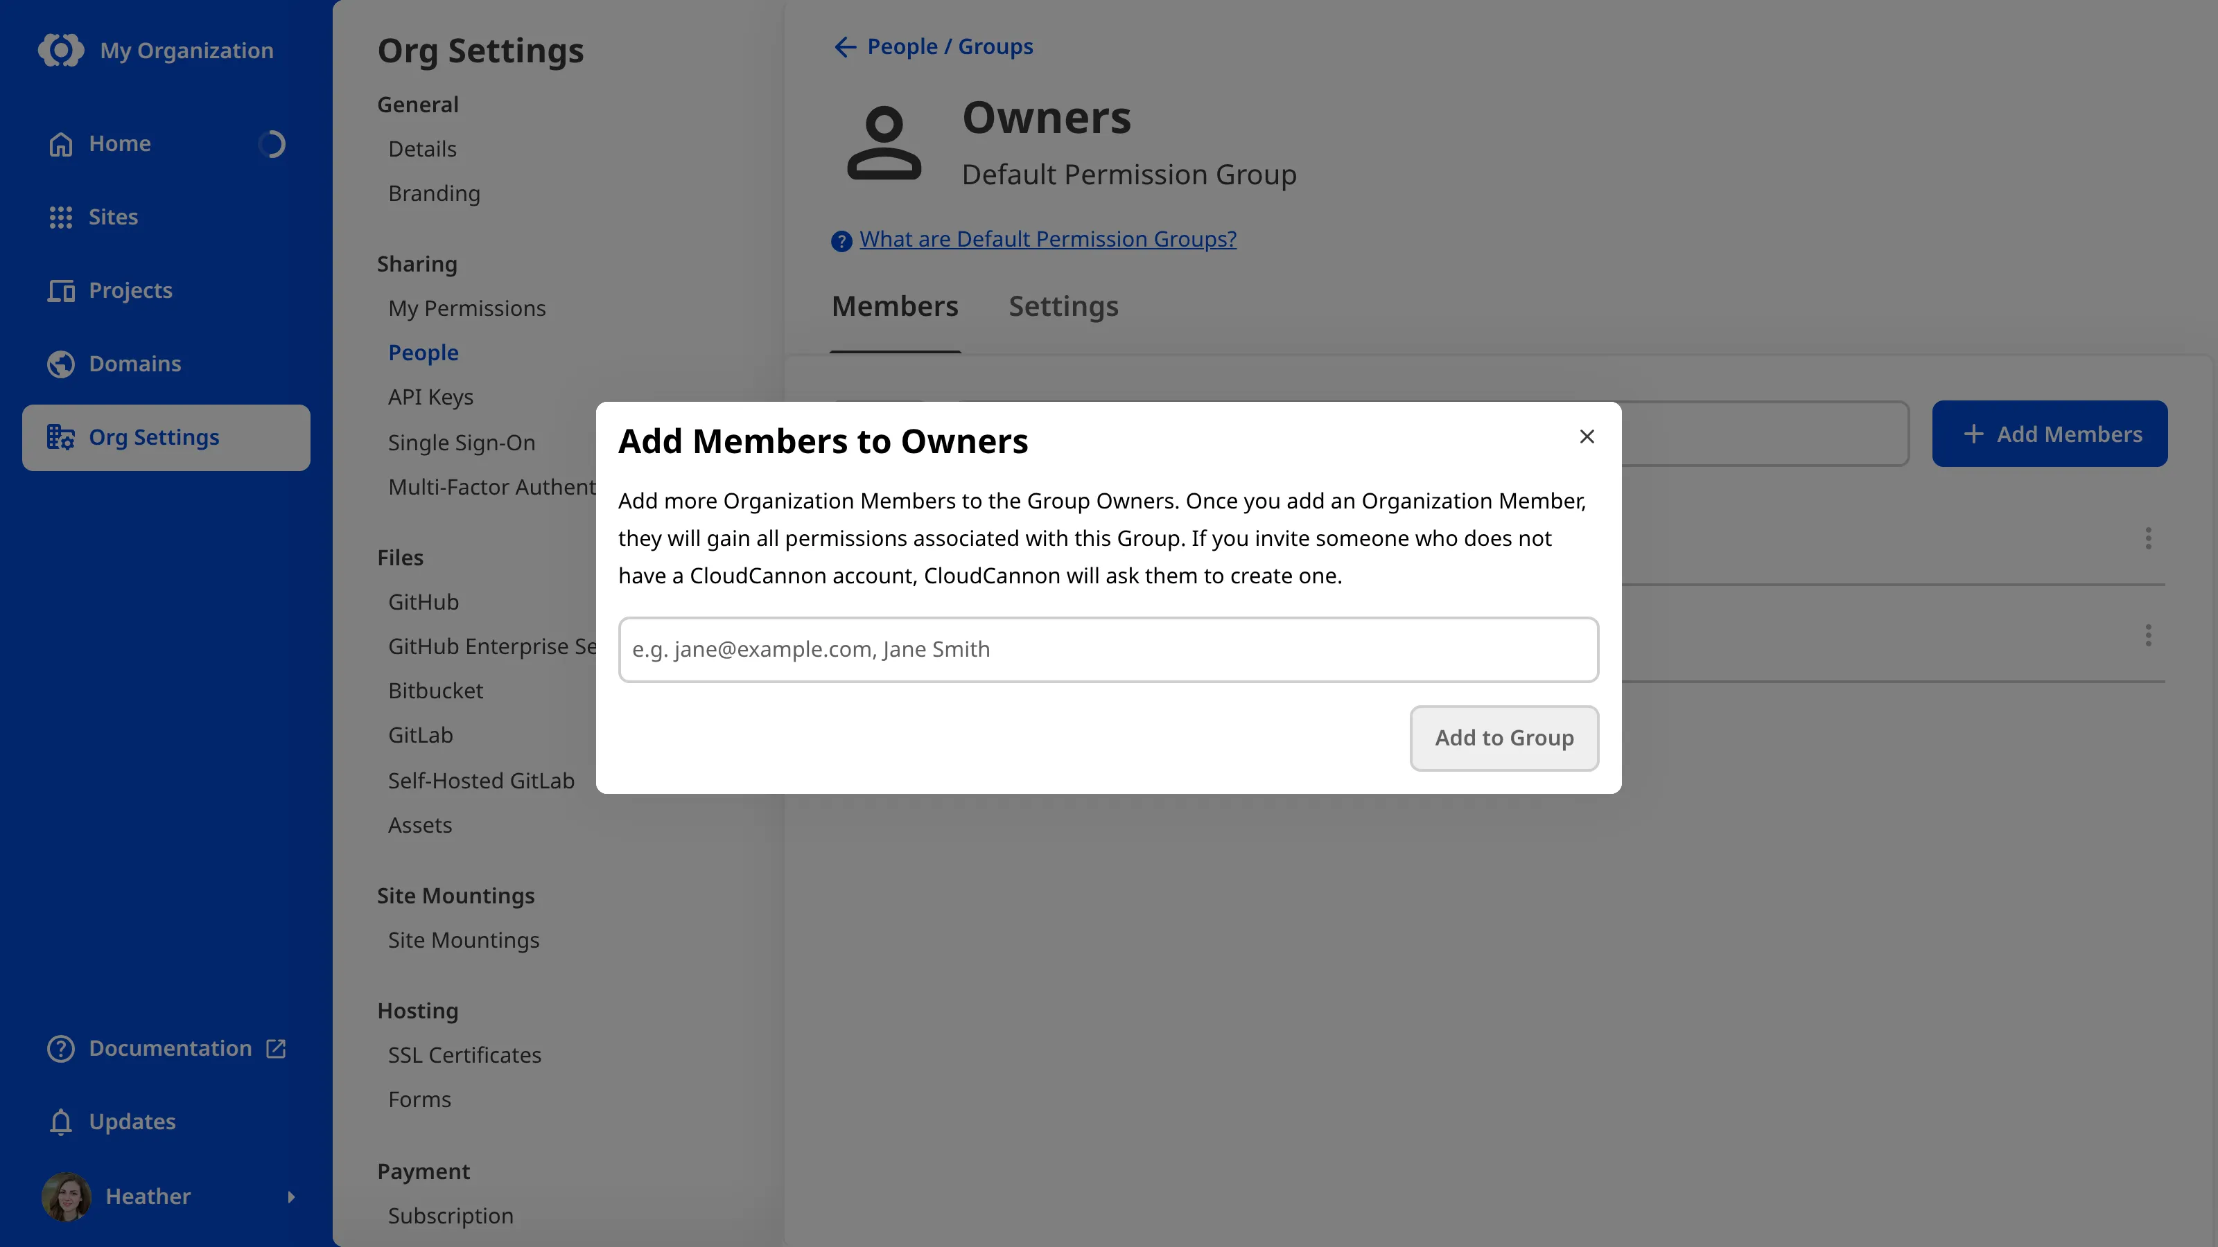Click Heather's avatar photo

tap(67, 1196)
